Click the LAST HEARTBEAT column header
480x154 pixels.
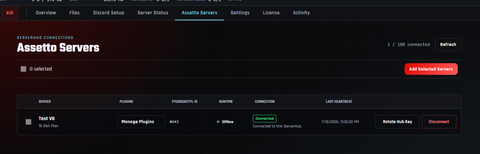click(x=339, y=101)
